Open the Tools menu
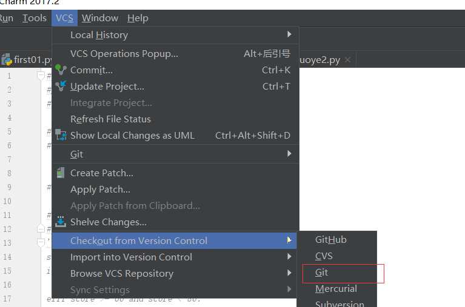The width and height of the screenshot is (465, 307). pyautogui.click(x=35, y=18)
